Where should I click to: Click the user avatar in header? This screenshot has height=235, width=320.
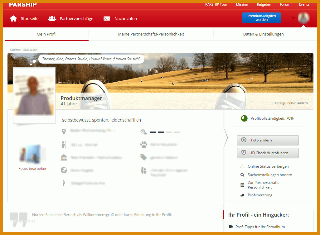pos(304,18)
